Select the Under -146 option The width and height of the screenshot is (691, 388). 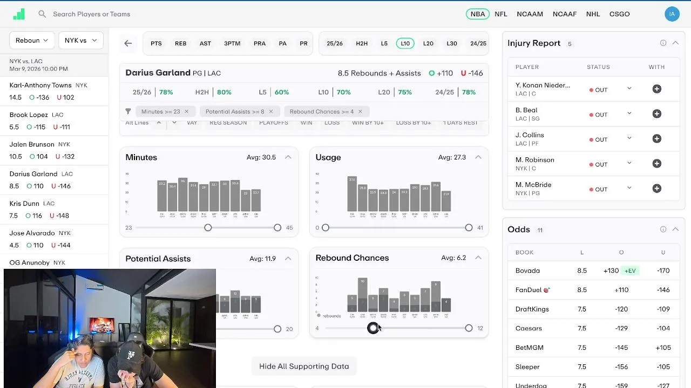pyautogui.click(x=472, y=73)
